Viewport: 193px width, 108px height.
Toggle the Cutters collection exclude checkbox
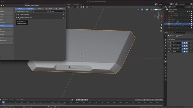pyautogui.click(x=187, y=11)
